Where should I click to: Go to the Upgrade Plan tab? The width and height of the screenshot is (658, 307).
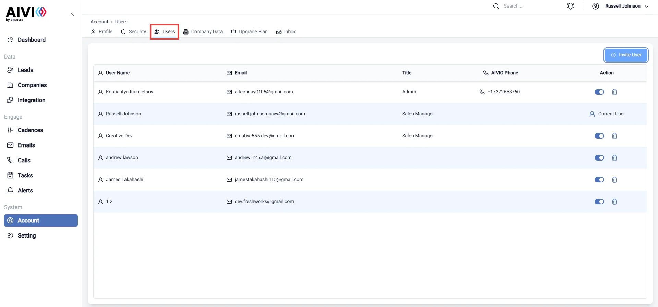tap(249, 31)
